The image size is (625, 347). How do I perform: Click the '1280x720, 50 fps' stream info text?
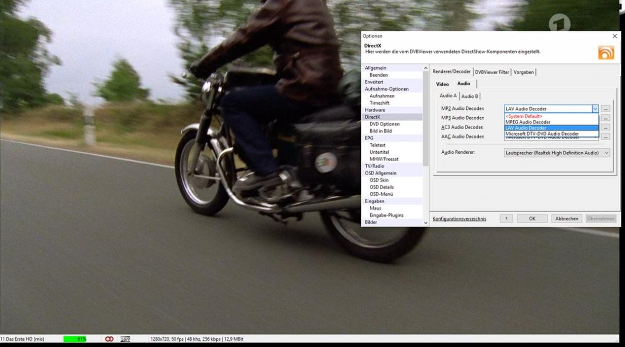pos(168,339)
